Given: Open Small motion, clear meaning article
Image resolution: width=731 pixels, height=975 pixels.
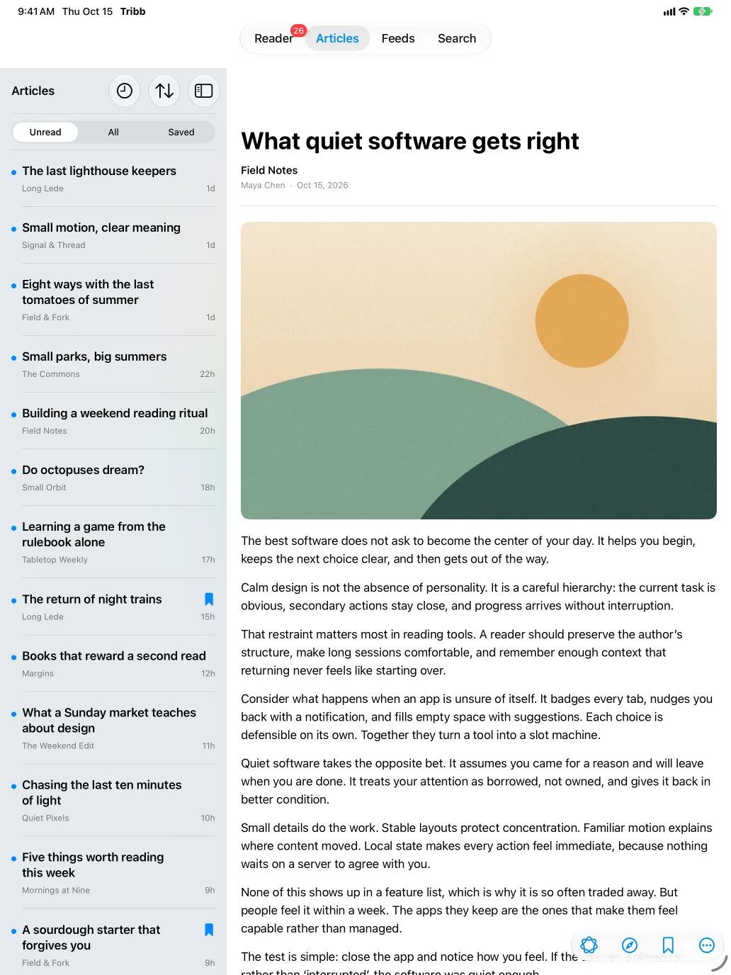Looking at the screenshot, I should [113, 235].
